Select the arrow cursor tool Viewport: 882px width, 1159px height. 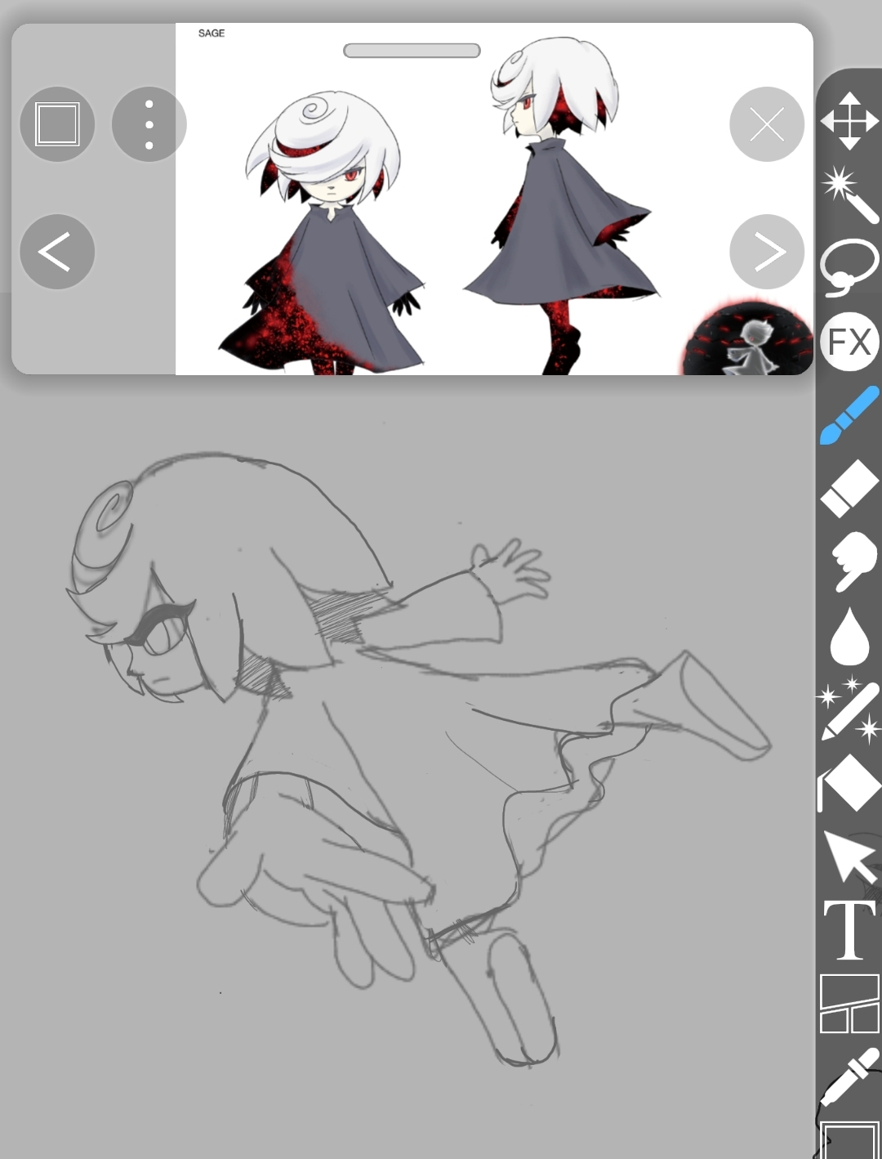tap(849, 856)
